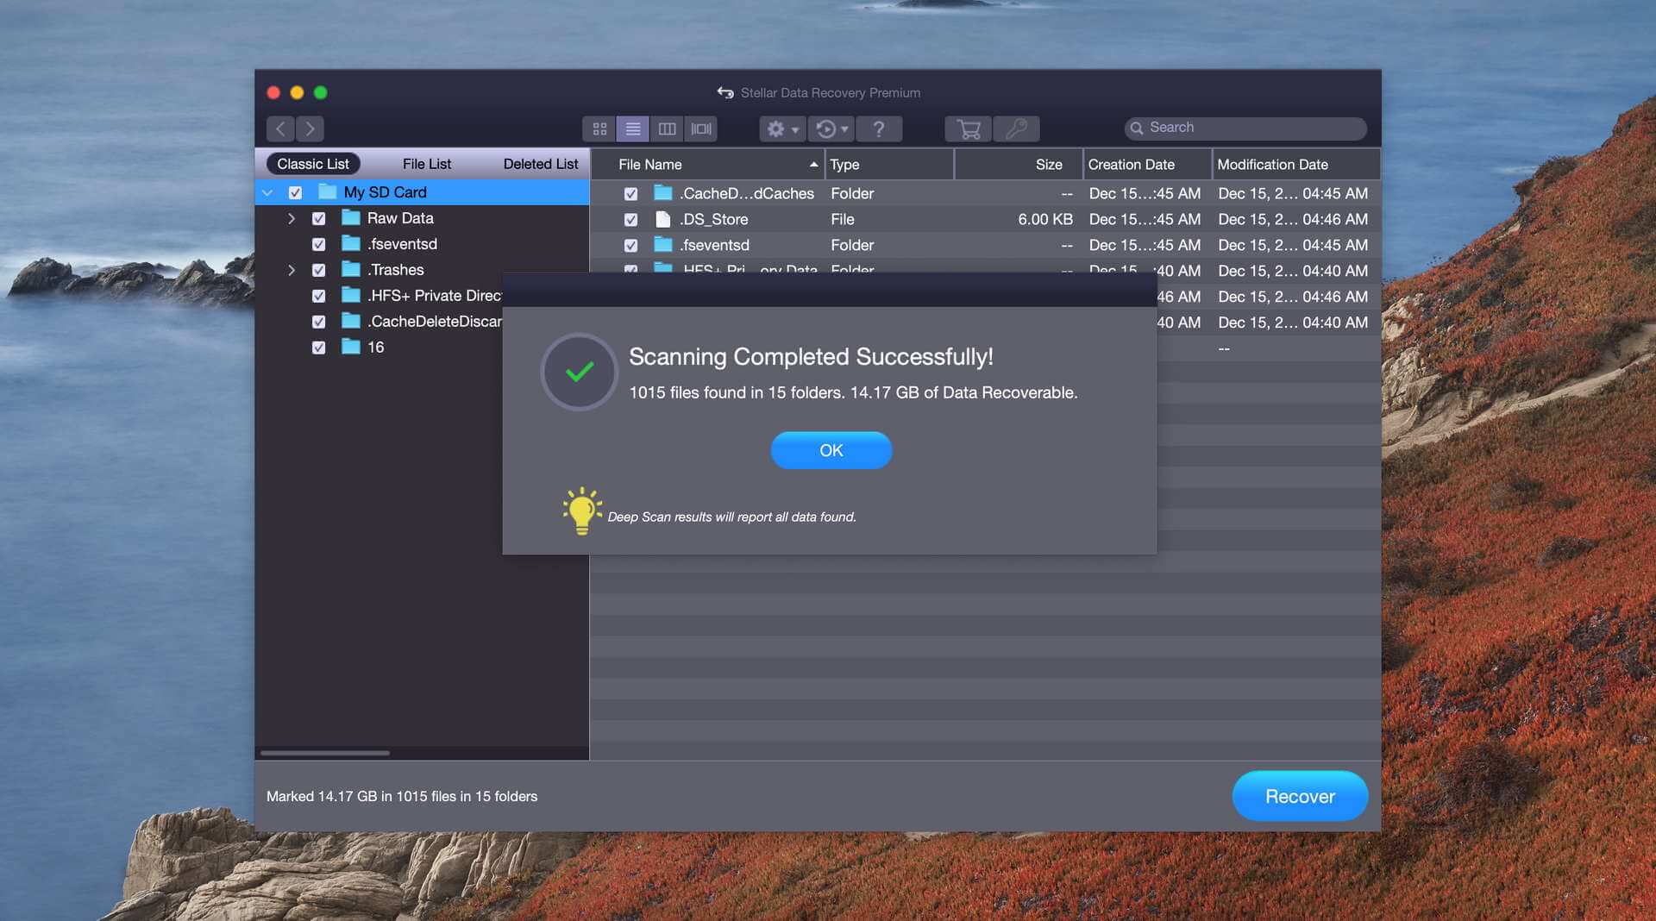Select the Deleted List tab
Image resolution: width=1656 pixels, height=921 pixels.
pyautogui.click(x=541, y=164)
